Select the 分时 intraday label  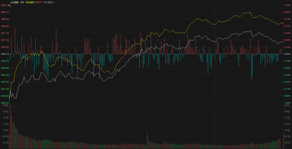(22, 2)
